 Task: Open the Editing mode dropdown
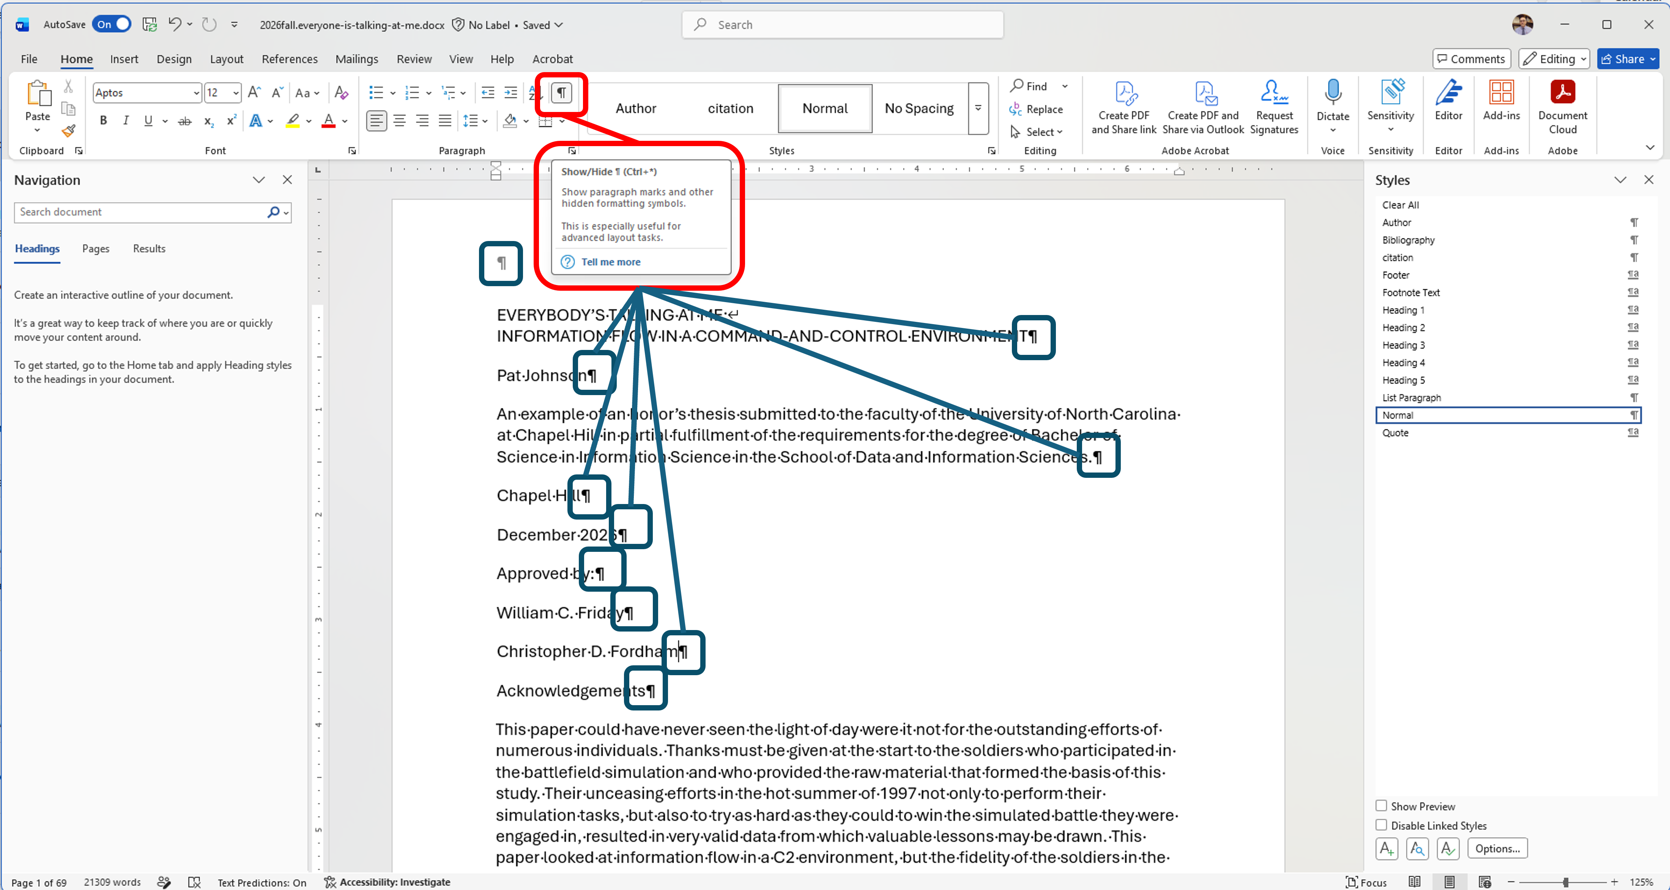(1554, 59)
